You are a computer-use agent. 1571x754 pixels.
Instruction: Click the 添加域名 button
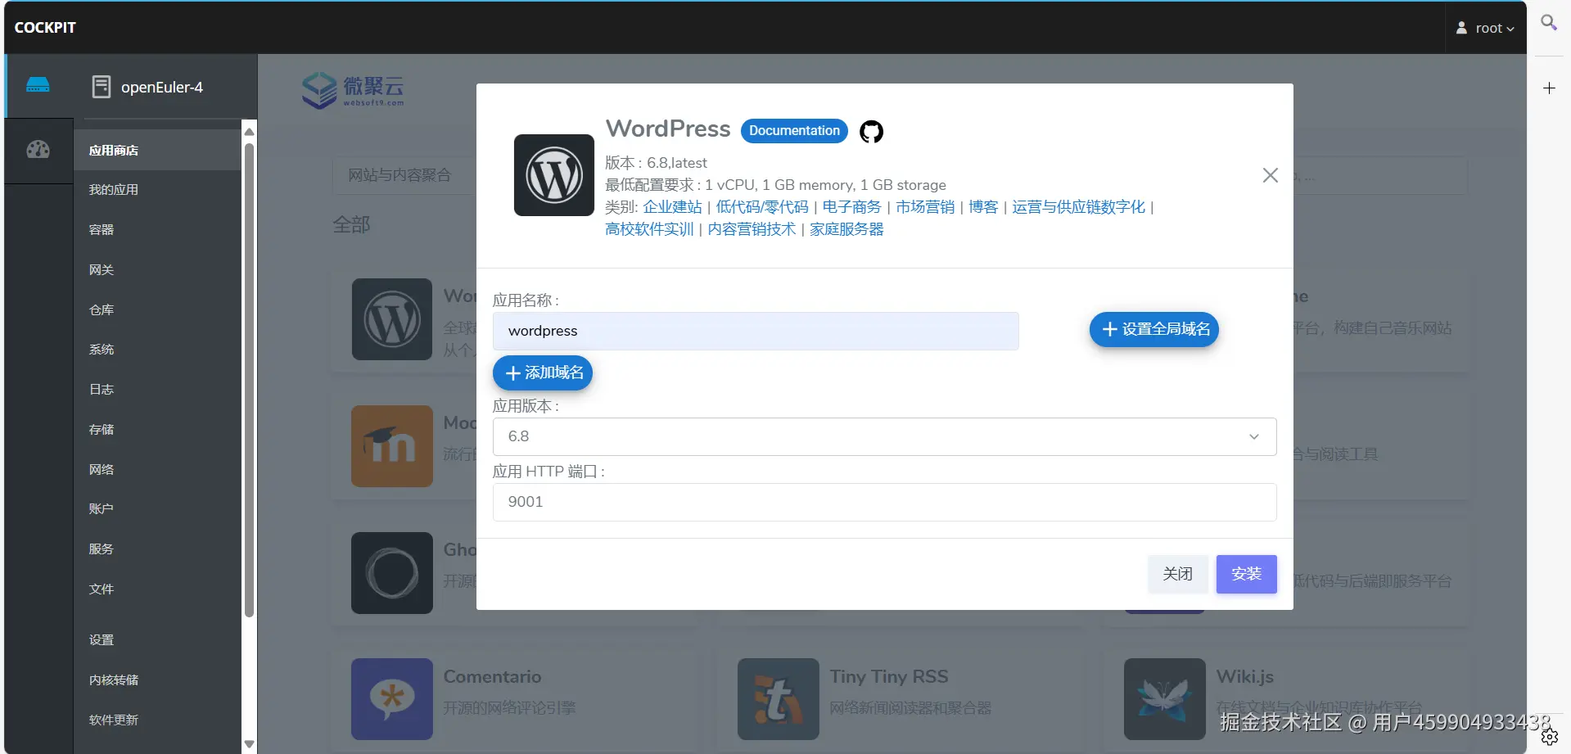pos(543,373)
